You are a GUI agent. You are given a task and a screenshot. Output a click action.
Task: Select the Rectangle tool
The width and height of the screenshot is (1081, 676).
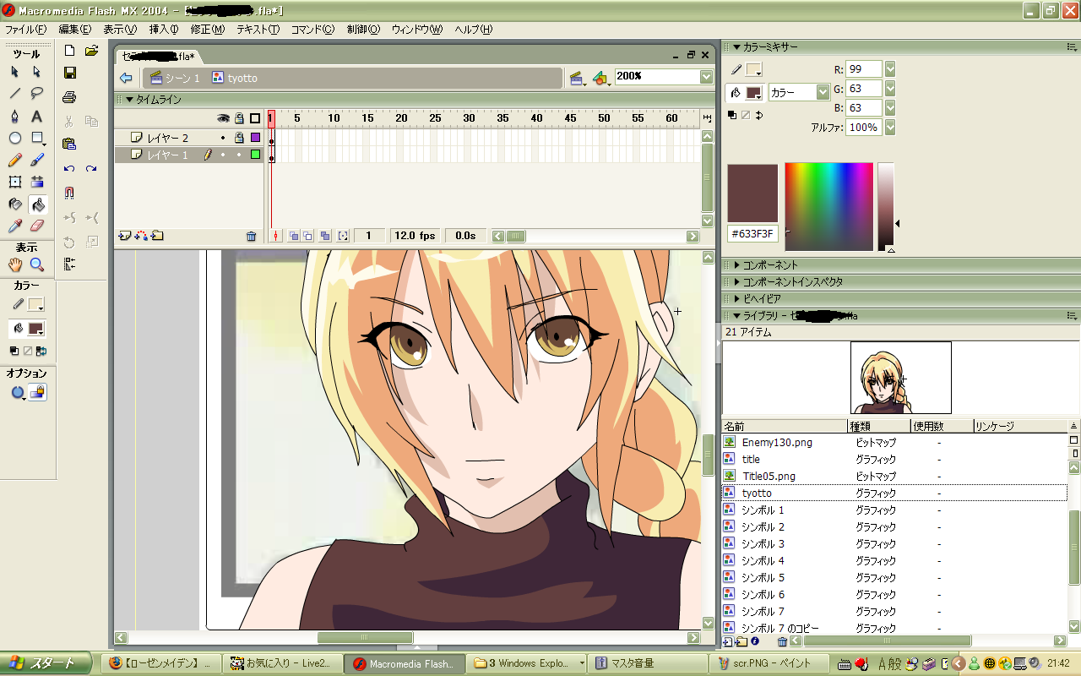37,138
